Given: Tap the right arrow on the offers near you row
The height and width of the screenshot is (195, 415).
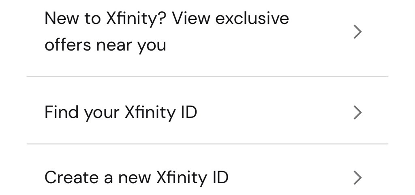Looking at the screenshot, I should click(357, 32).
